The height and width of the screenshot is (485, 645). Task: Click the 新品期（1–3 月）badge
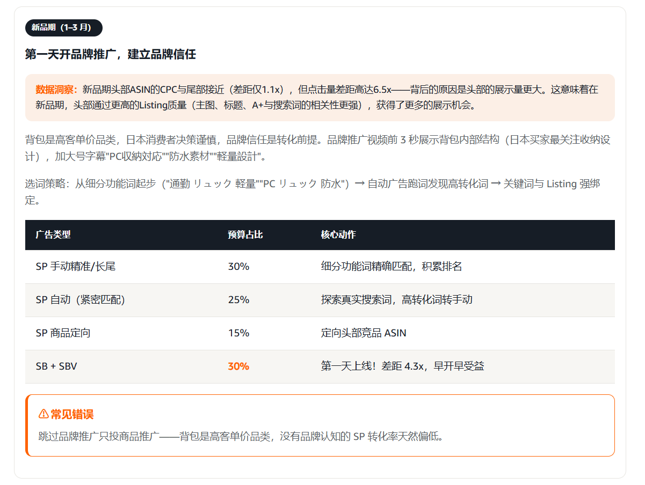(x=64, y=27)
